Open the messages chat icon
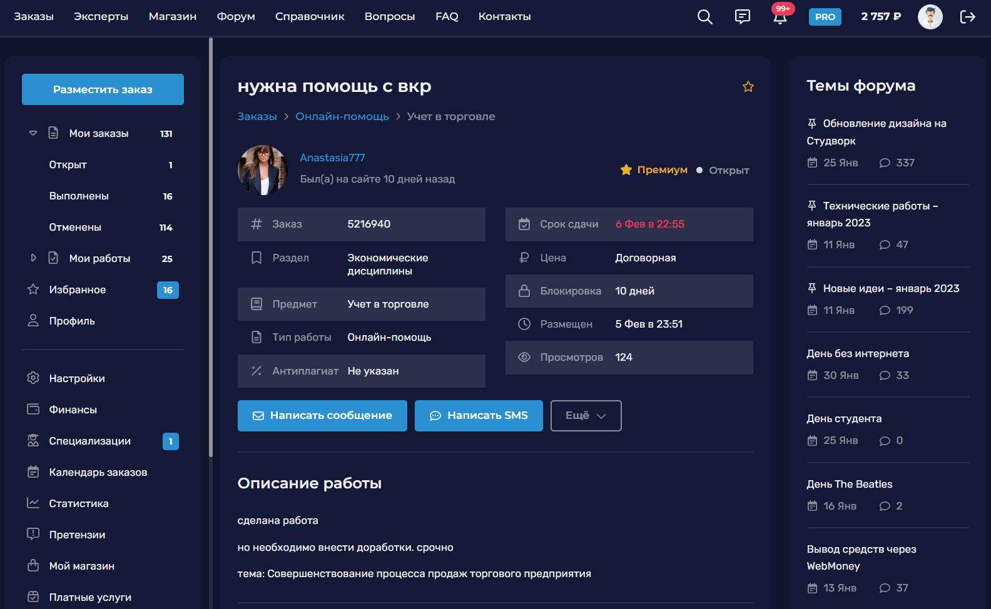The image size is (991, 609). point(742,17)
